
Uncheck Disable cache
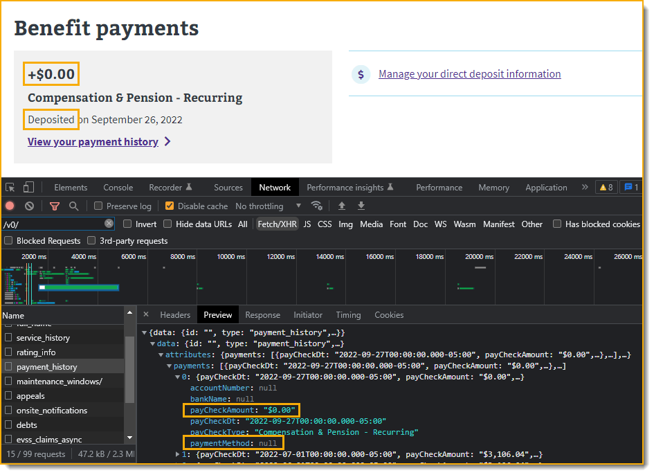coord(170,206)
